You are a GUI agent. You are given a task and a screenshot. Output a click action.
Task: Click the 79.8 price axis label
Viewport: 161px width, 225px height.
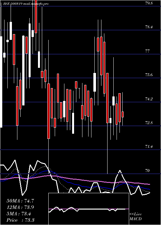(149, 3)
